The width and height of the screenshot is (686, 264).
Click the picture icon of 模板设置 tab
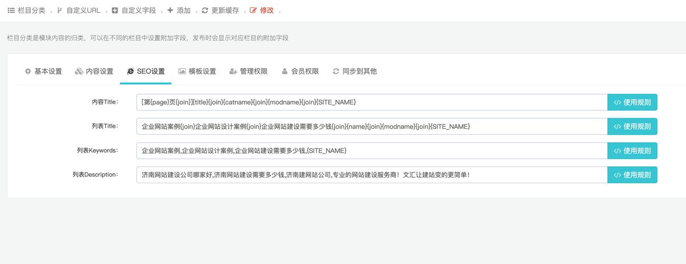182,71
